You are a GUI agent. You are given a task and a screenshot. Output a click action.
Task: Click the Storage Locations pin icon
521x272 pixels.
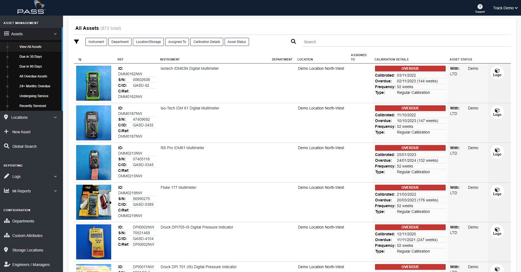pos(6,250)
